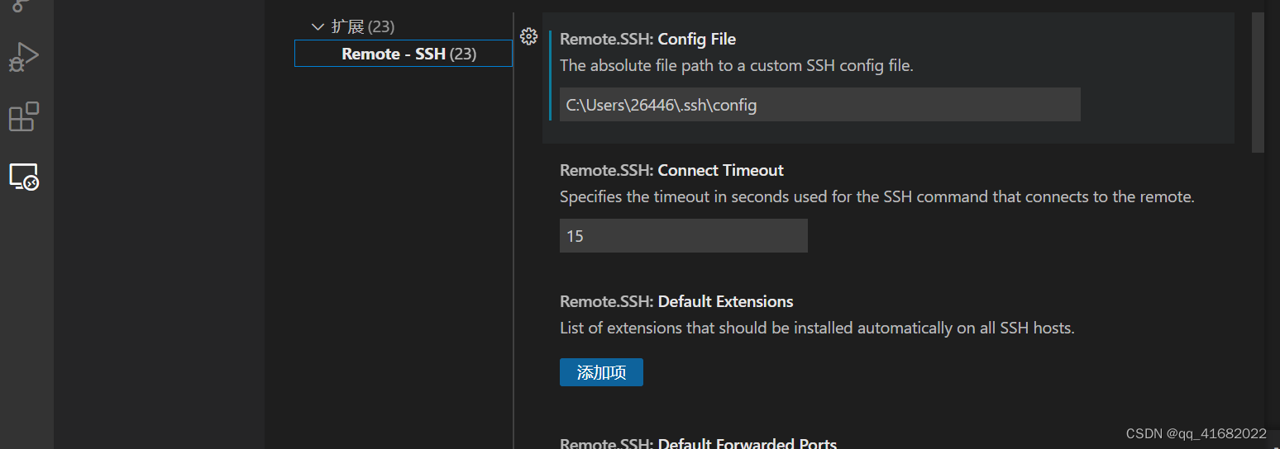Click the Config File path input field
Viewport: 1280px width, 449px height.
tap(819, 105)
